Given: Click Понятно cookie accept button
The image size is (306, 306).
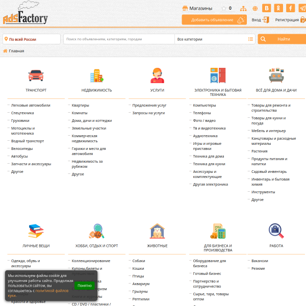Looking at the screenshot, I should click(85, 286).
